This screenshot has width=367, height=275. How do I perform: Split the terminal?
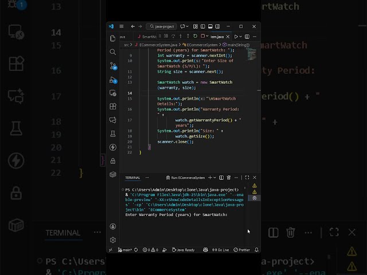point(221,178)
